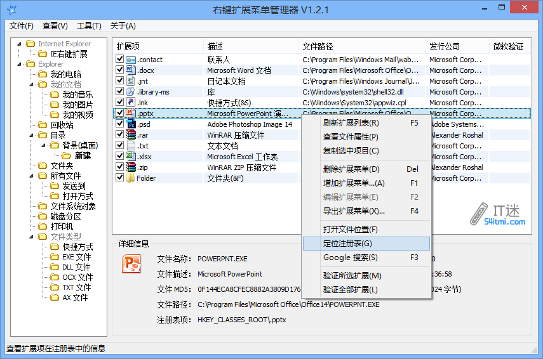Collapse the 背景(桌面) tree node

43,145
